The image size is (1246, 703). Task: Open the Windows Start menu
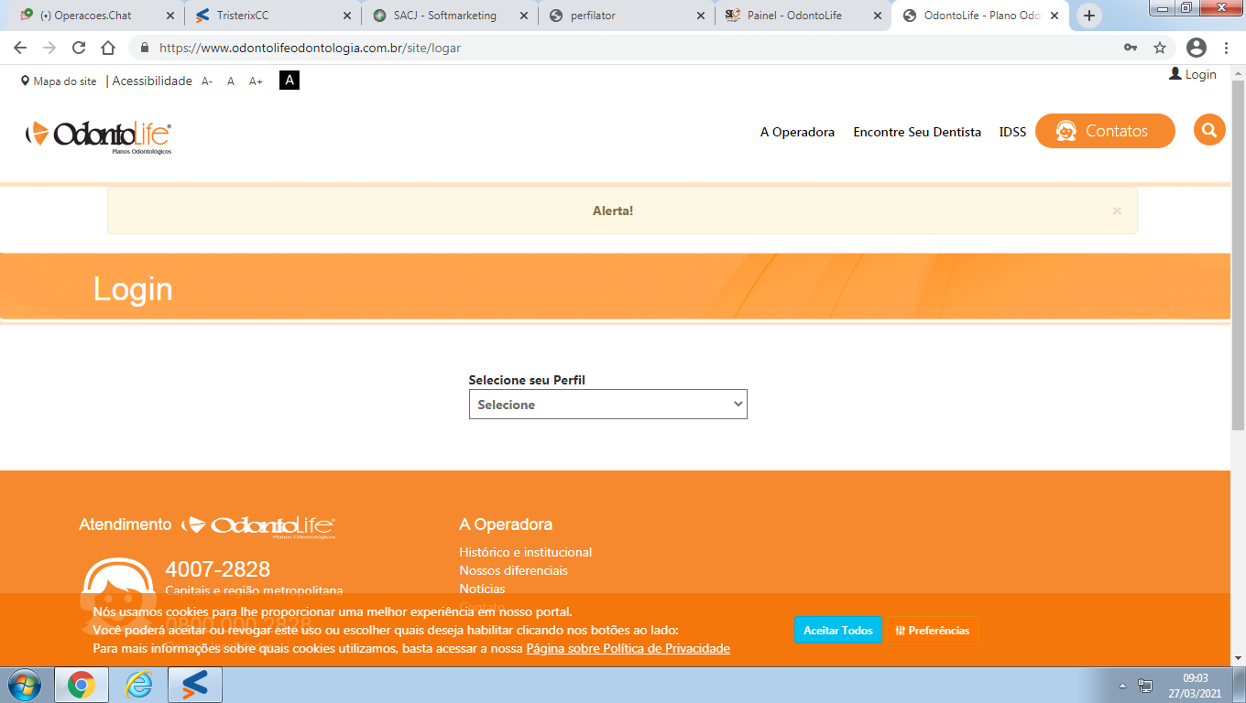pyautogui.click(x=25, y=685)
